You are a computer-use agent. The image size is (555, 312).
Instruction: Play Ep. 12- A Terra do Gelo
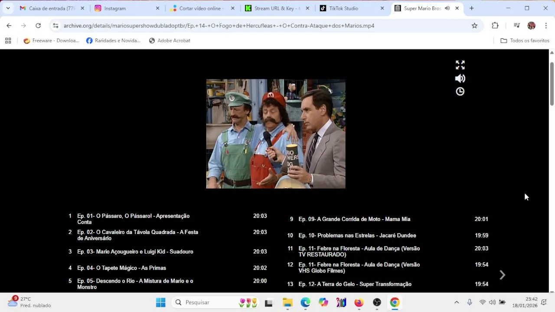(389, 284)
